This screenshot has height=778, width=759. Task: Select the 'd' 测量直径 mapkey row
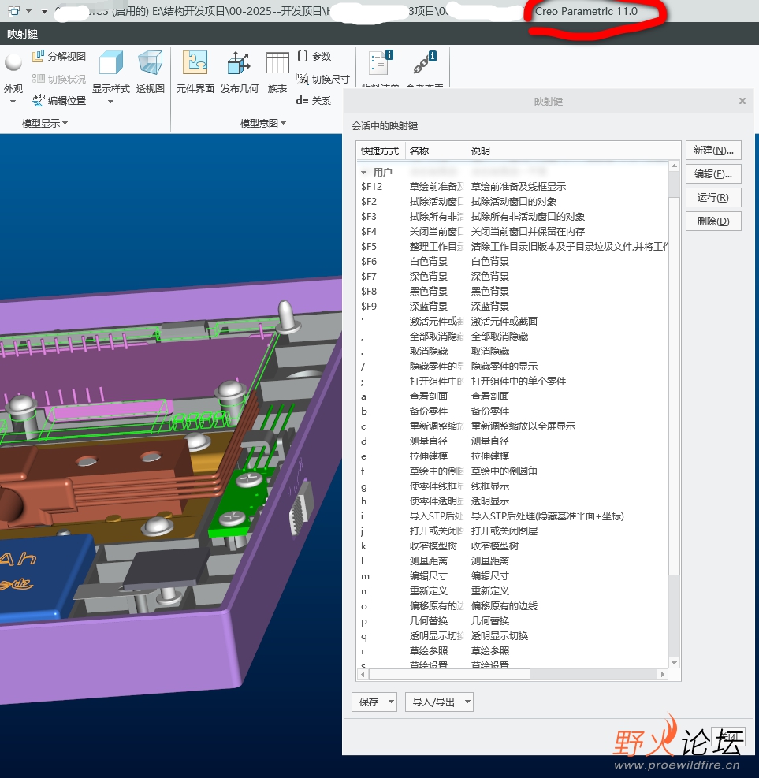point(512,441)
